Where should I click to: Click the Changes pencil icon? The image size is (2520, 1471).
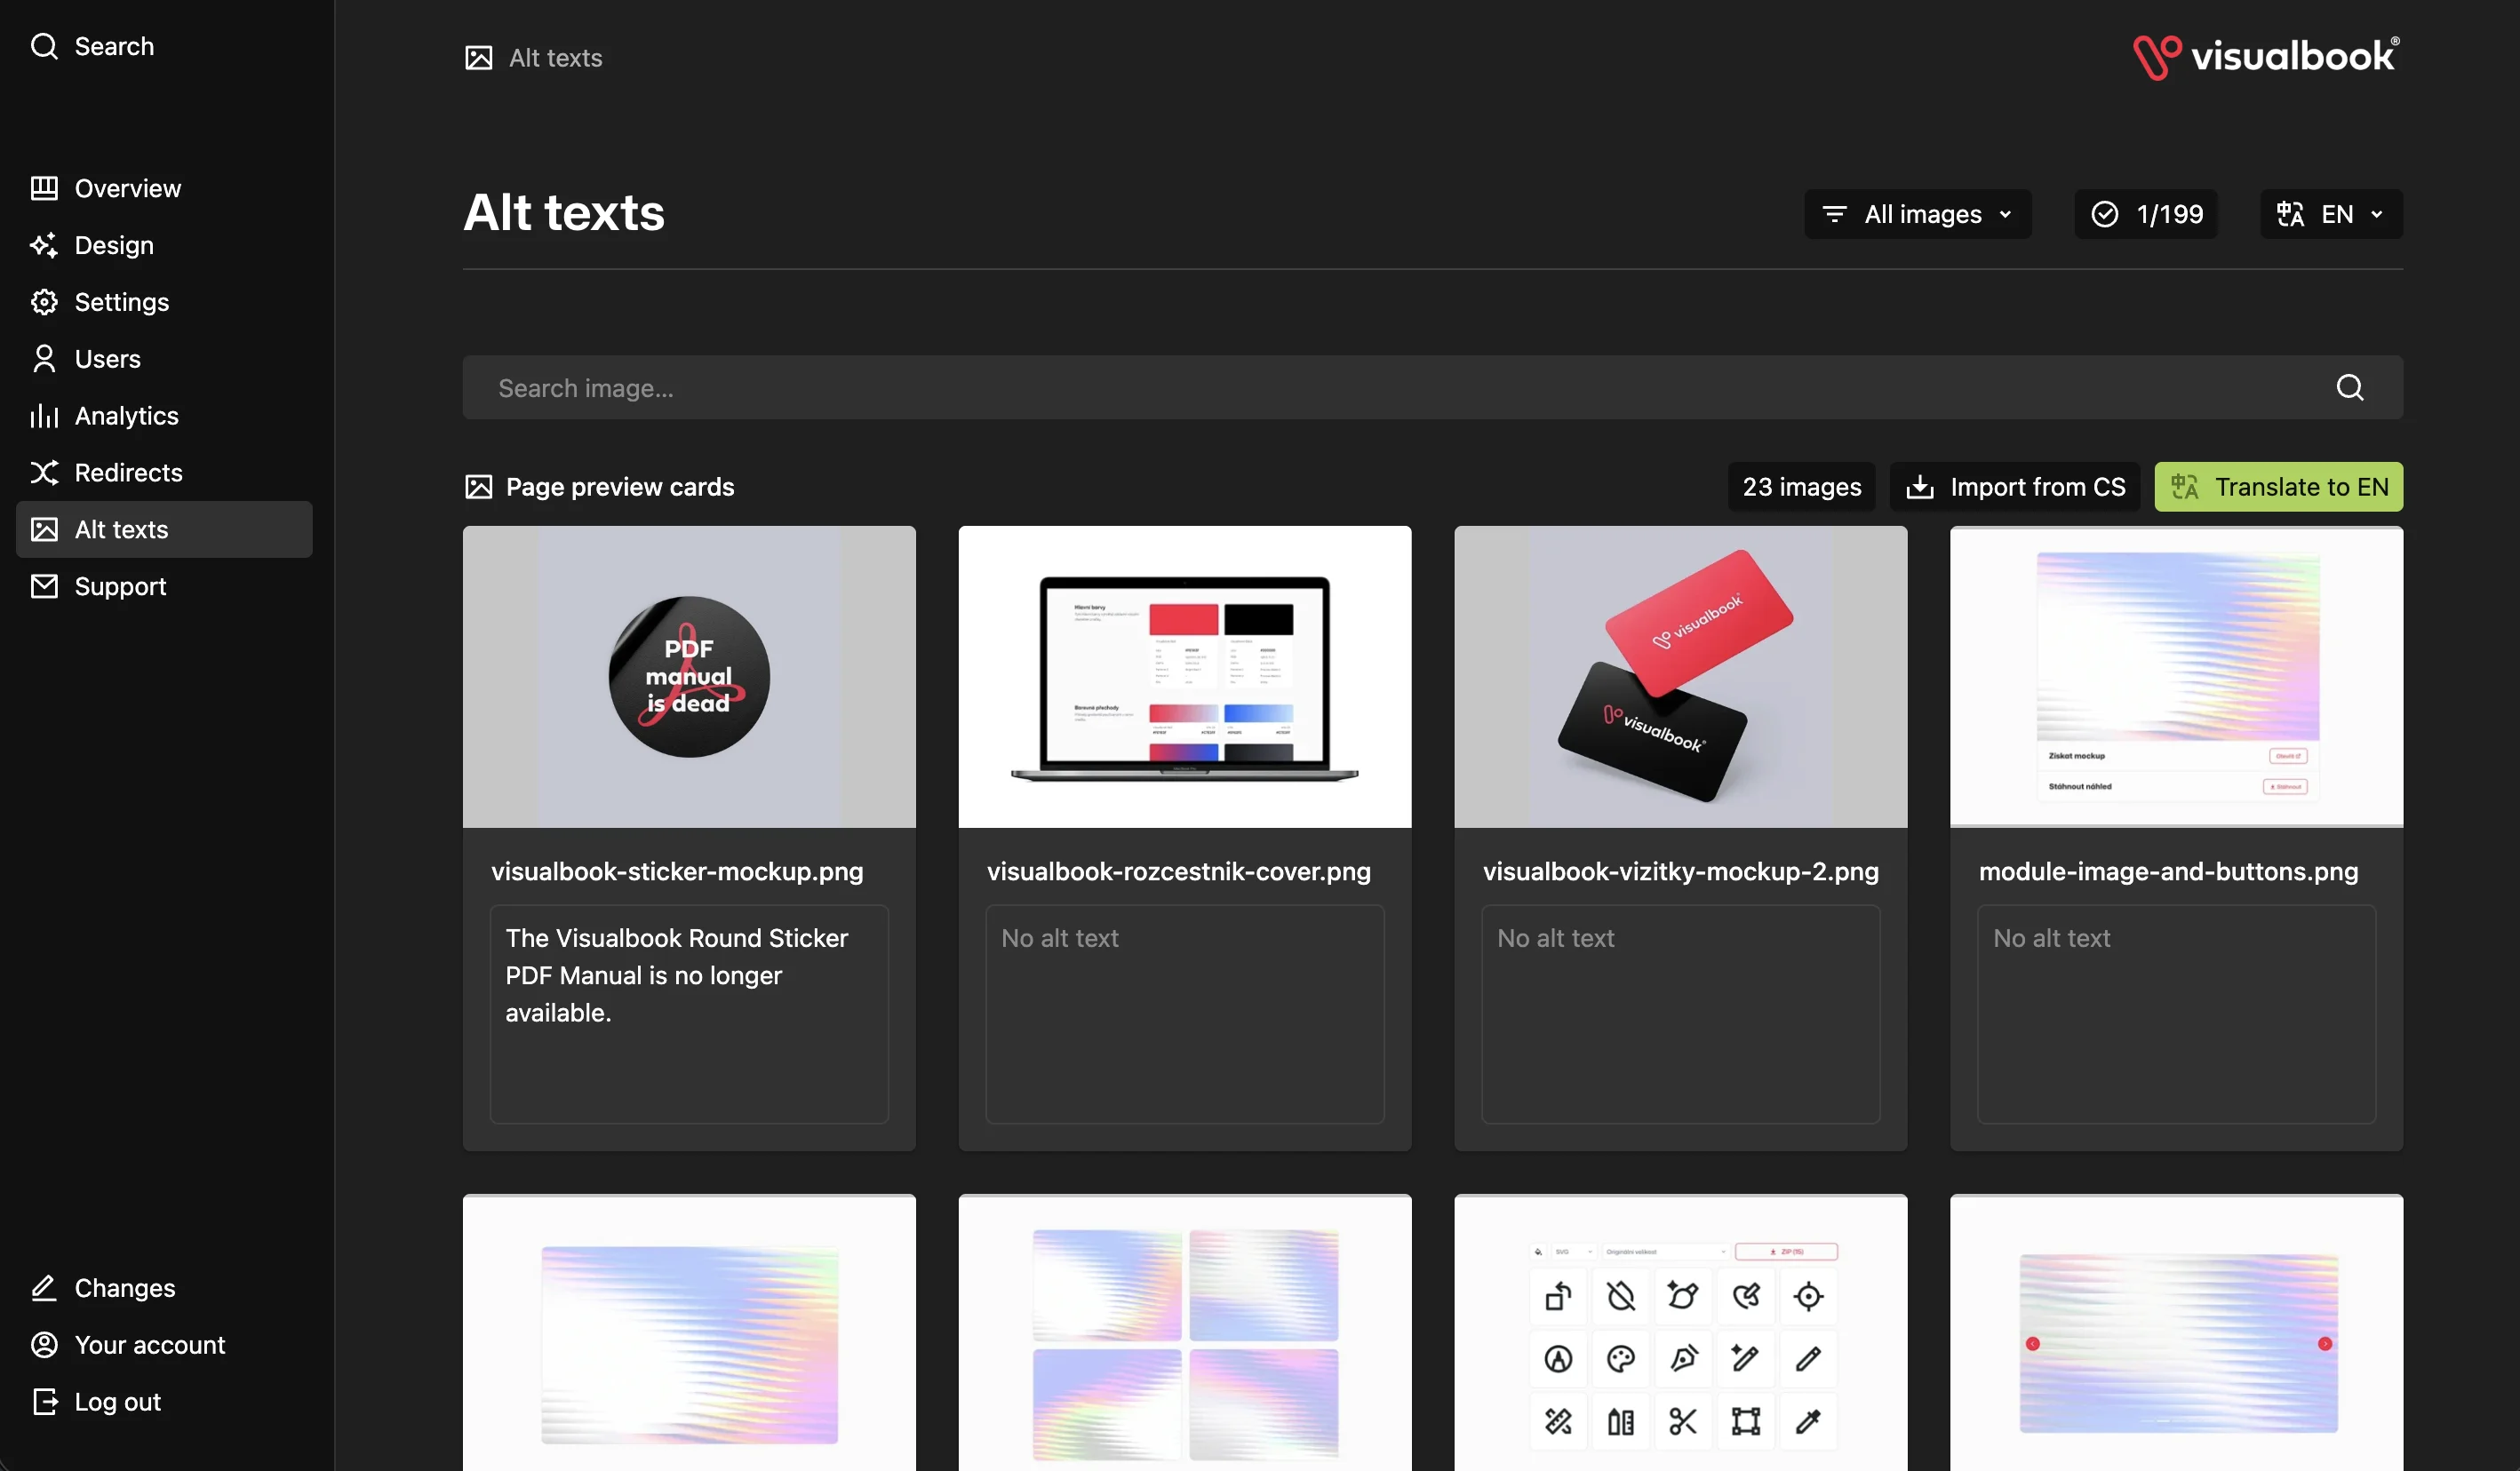(x=44, y=1288)
